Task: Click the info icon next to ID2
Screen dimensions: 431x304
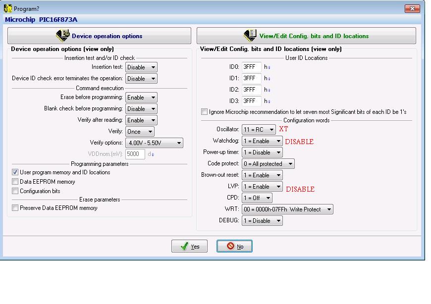Action: (x=269, y=90)
